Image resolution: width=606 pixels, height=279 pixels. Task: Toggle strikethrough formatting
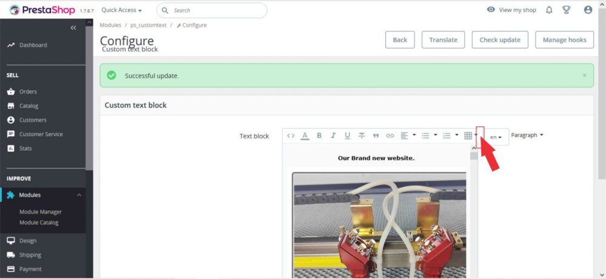pyautogui.click(x=362, y=136)
